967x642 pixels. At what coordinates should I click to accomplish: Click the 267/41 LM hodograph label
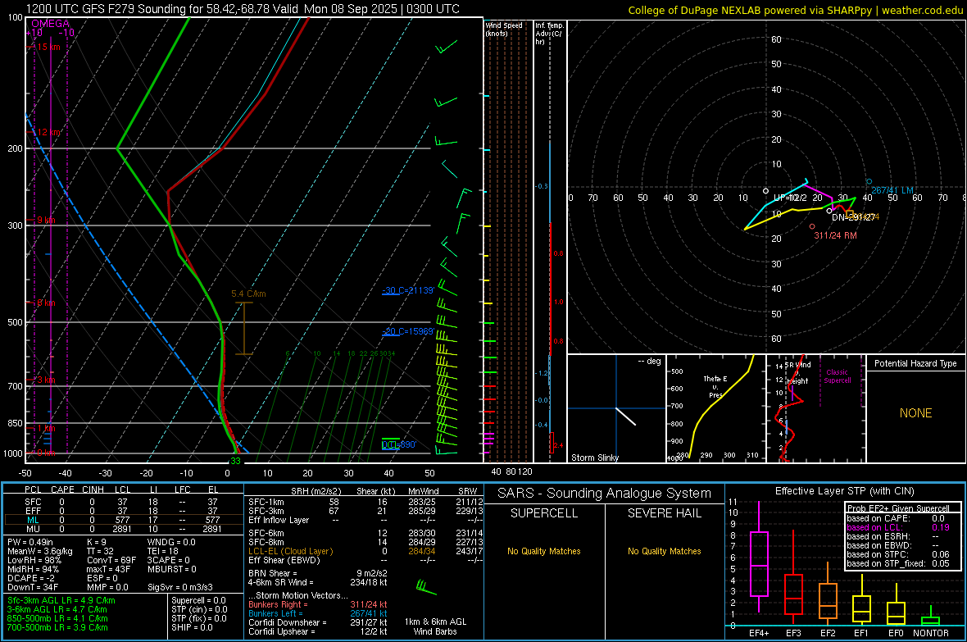[892, 190]
